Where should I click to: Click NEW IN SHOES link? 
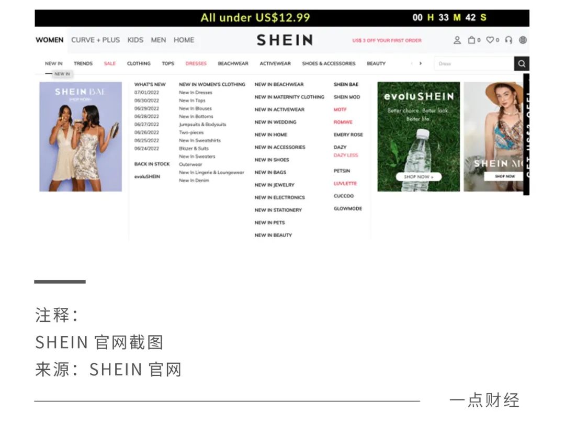[272, 160]
